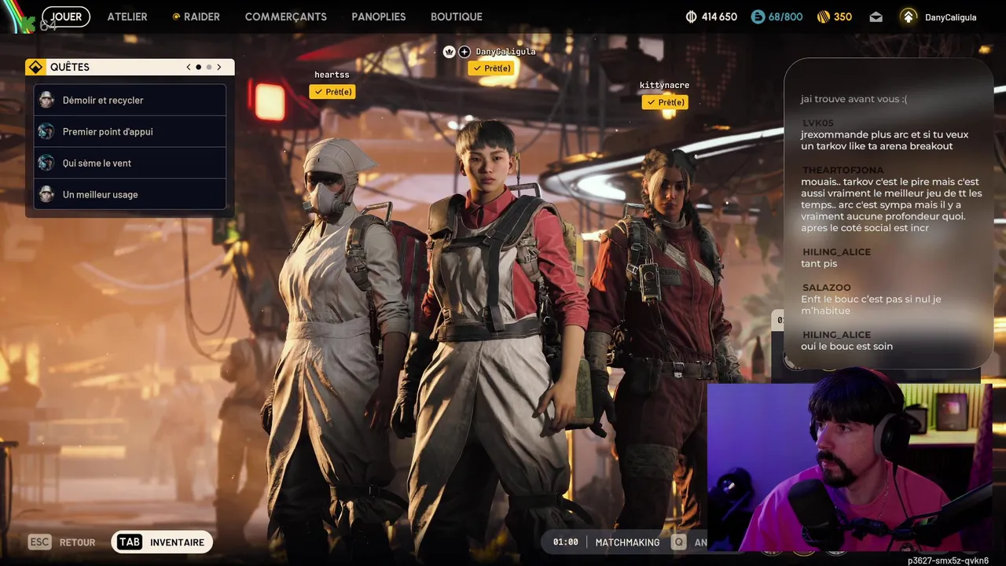Image resolution: width=1006 pixels, height=566 pixels.
Task: Click the coin currency icon beside 414 650
Action: (x=692, y=17)
